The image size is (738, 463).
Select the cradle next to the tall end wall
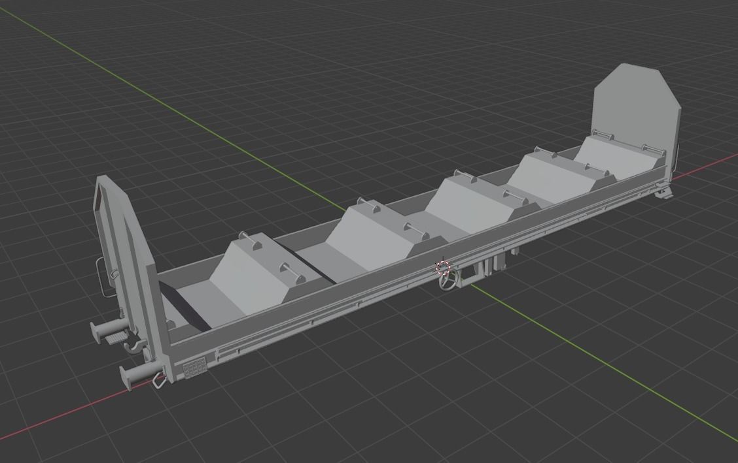(620, 156)
